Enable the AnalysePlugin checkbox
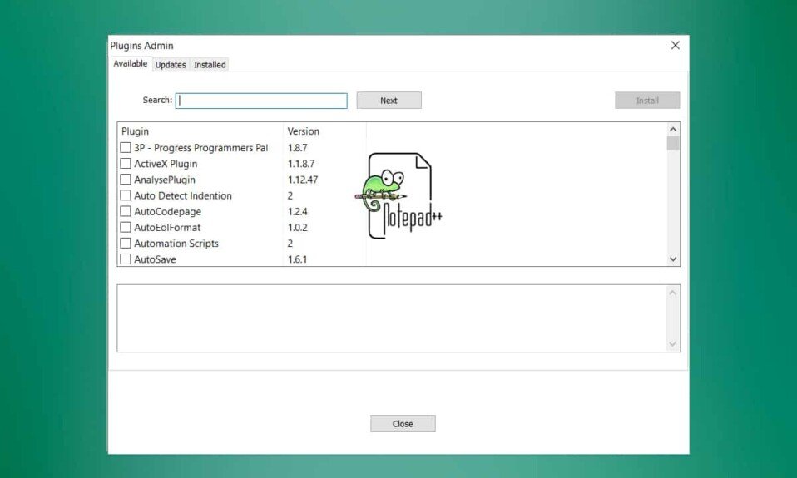Screen dimensions: 797x478 126,180
